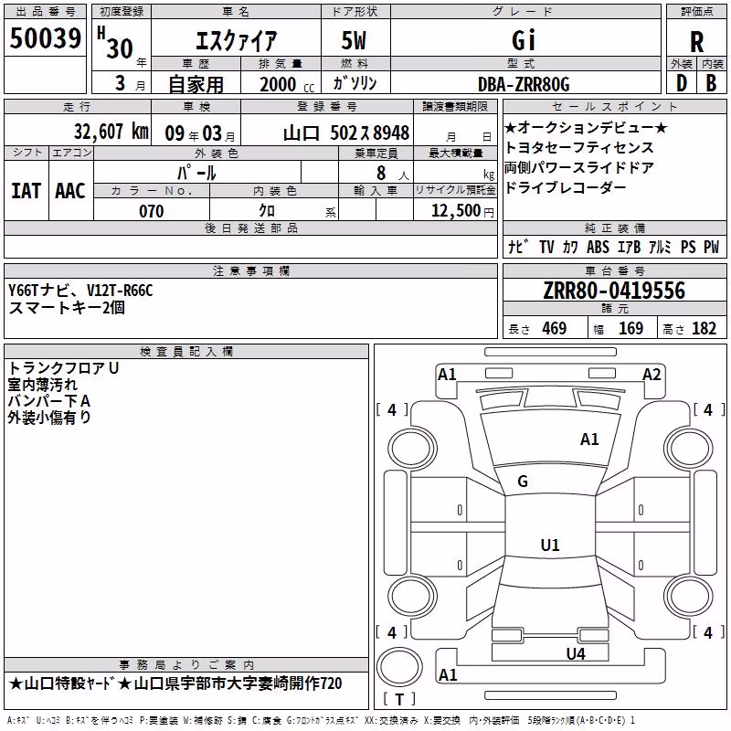Click the interior grade B
This screenshot has width=731, height=731.
pyautogui.click(x=712, y=83)
